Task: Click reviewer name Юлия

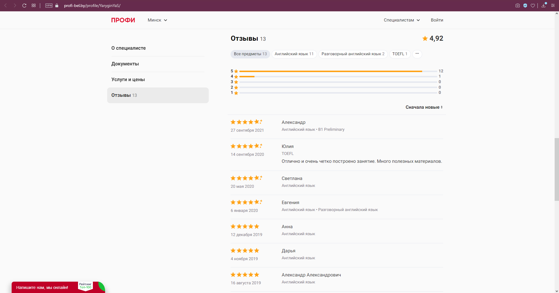Action: (288, 146)
